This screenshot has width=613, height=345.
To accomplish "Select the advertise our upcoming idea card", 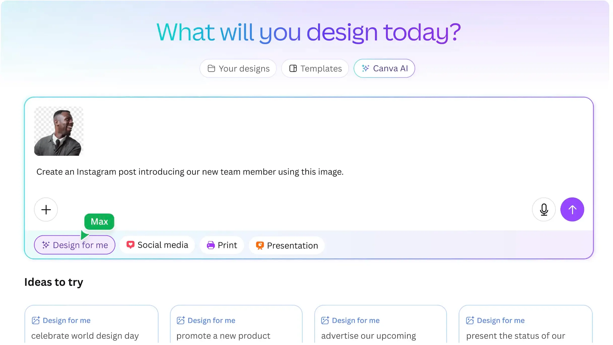I will pyautogui.click(x=380, y=327).
